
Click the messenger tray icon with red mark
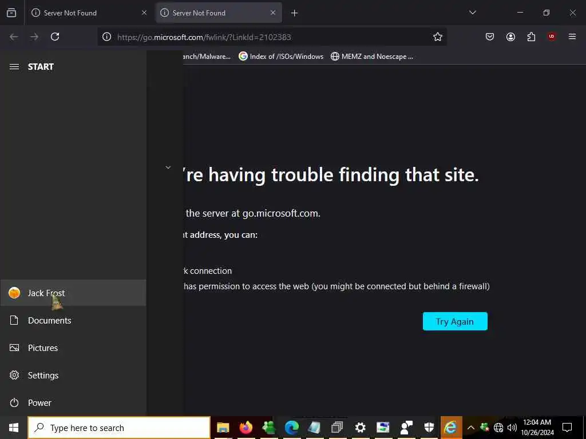(x=484, y=428)
